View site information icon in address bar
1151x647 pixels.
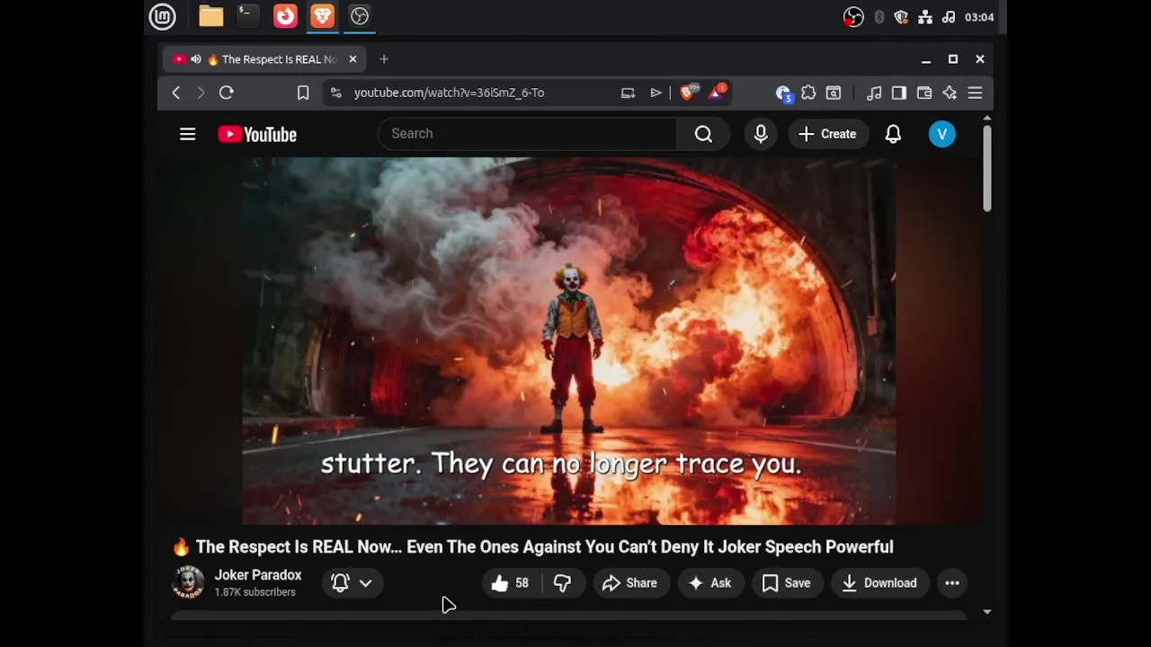point(335,93)
